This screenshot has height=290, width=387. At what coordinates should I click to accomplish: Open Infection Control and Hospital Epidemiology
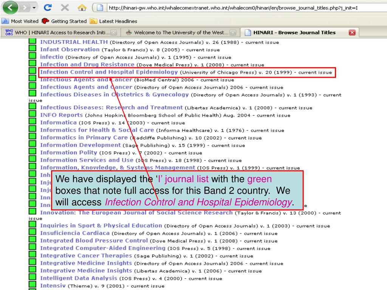pos(109,72)
